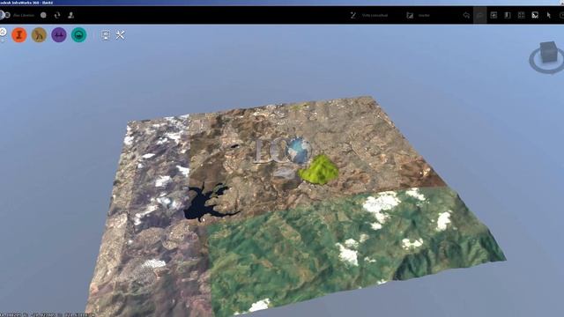564x317 pixels.
Task: Select the bright green highlighted terrain area
Action: tap(319, 170)
